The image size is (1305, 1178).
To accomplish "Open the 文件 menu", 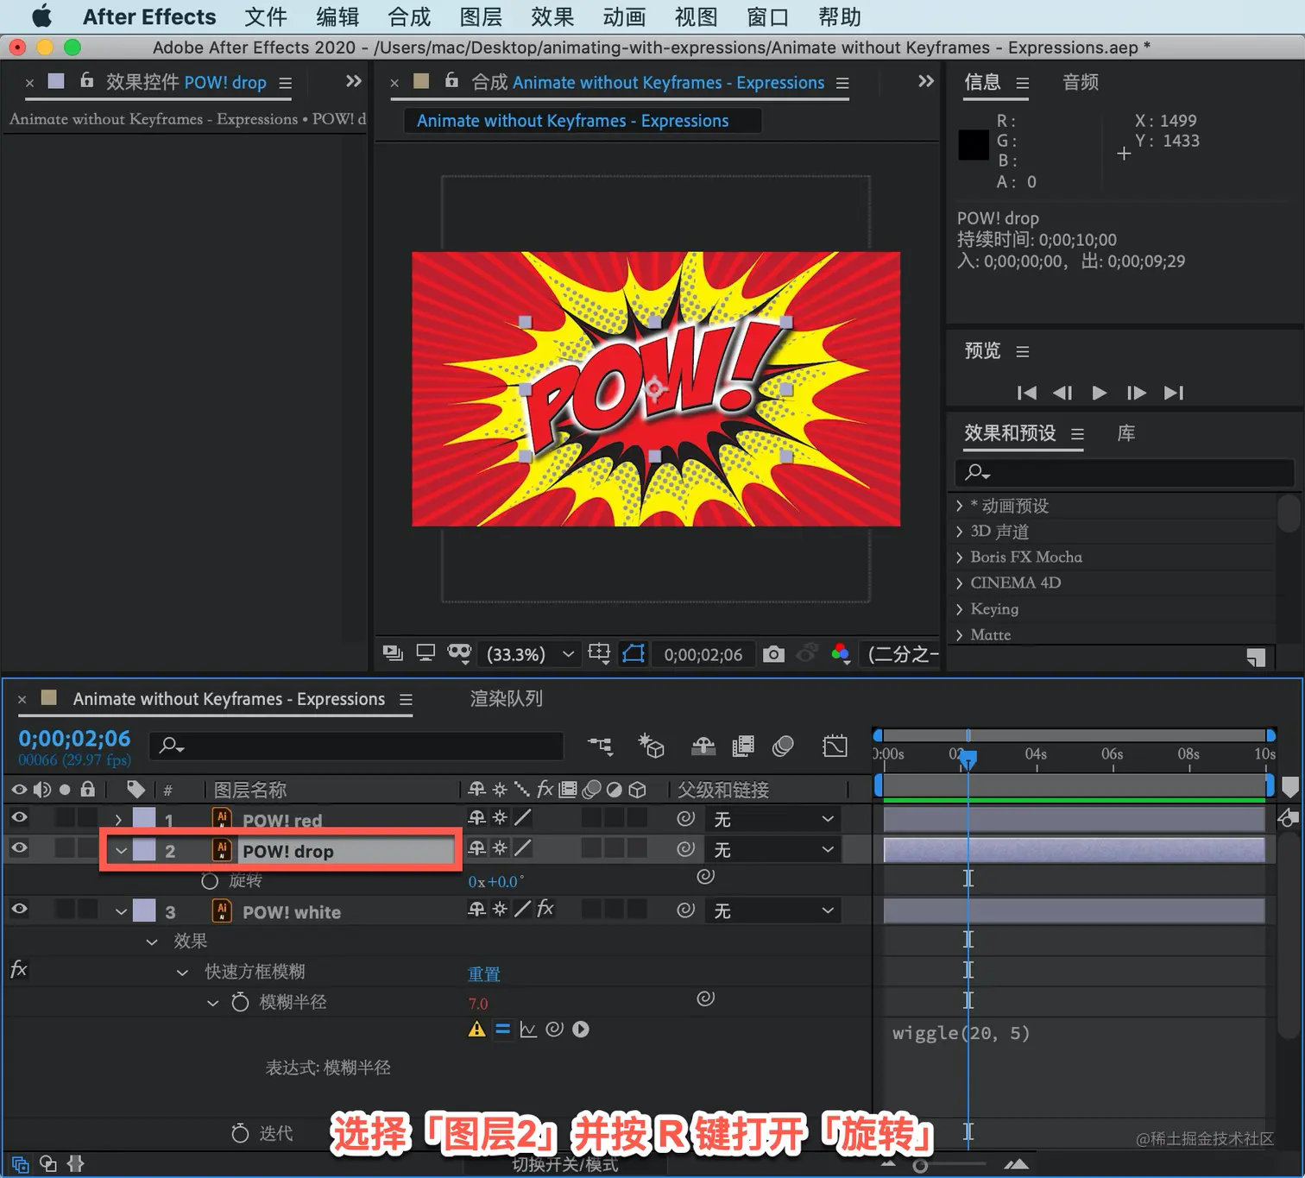I will pos(266,17).
